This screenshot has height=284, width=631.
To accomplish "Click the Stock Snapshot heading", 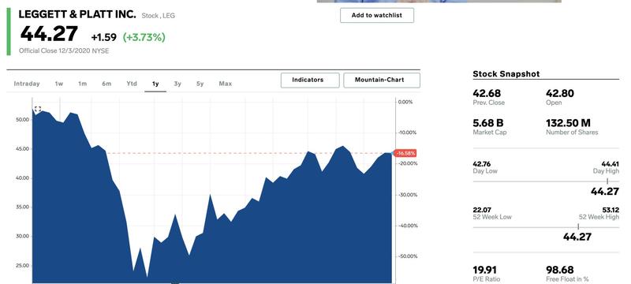I will click(506, 74).
